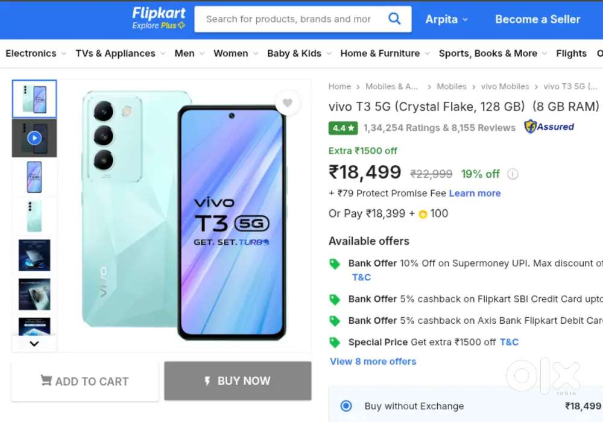Open the Electronics category dropdown
This screenshot has width=603, height=422.
[x=36, y=53]
